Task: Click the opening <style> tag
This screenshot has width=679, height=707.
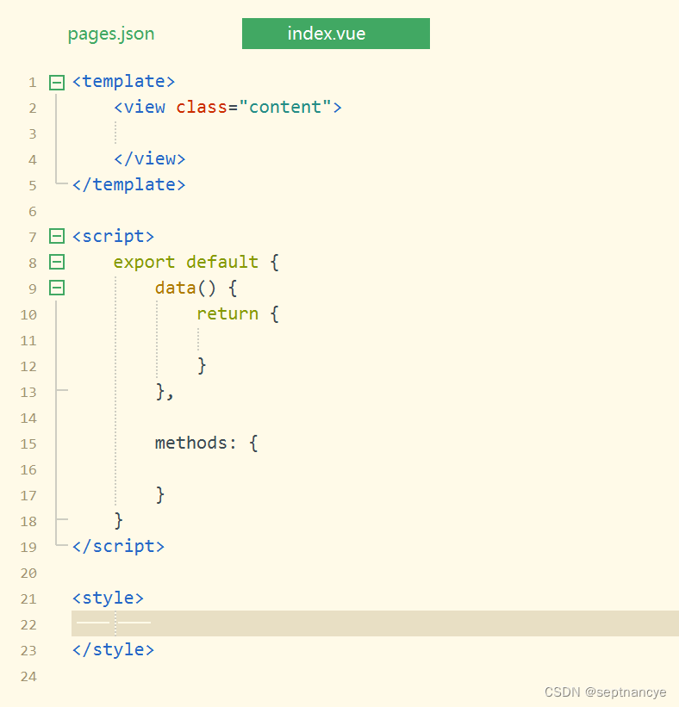Action: pyautogui.click(x=108, y=598)
